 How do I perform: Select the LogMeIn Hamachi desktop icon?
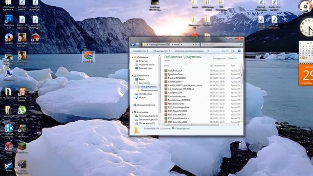pyautogui.click(x=9, y=129)
